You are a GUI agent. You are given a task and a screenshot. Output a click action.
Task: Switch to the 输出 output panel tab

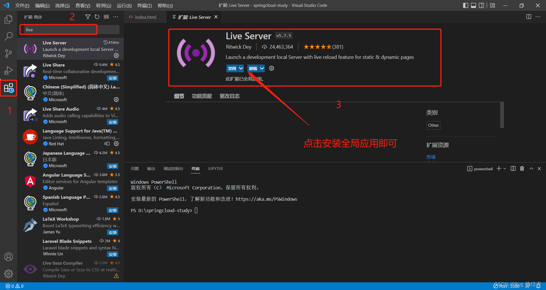point(151,169)
